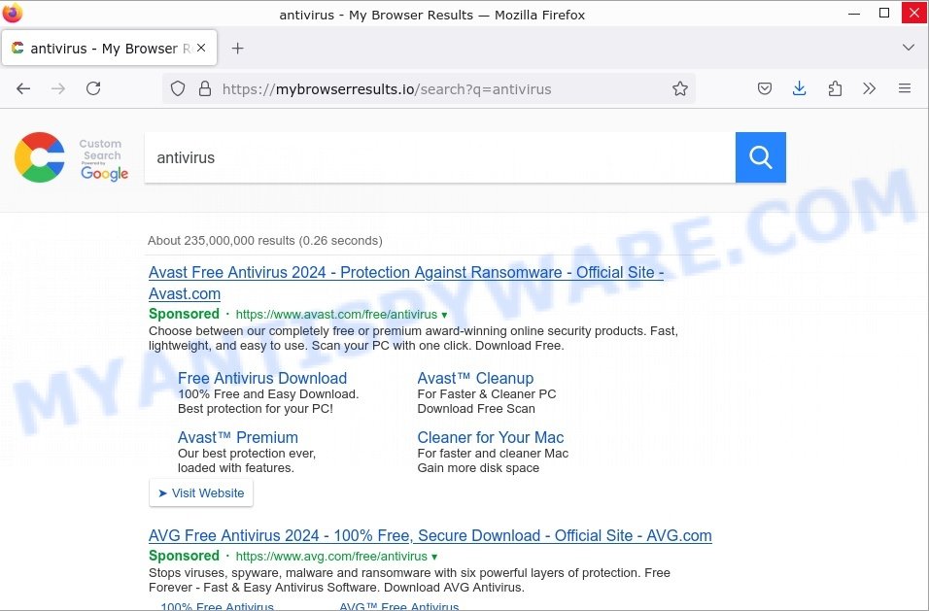Open the avg.com/free/antivirus green URL
Viewport: 929px width, 611px height.
point(331,557)
